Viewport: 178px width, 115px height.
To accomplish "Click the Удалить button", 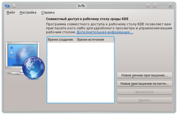I will point(145,100).
